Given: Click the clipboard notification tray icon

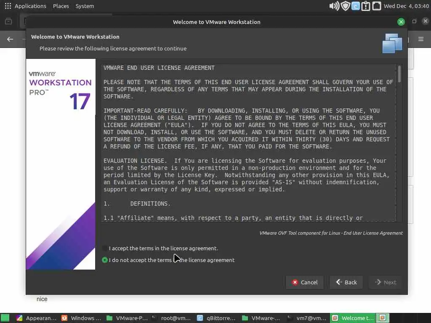Looking at the screenshot, I should [366, 6].
